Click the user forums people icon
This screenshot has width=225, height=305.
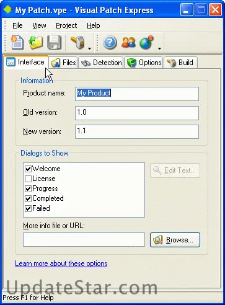[x=128, y=43]
